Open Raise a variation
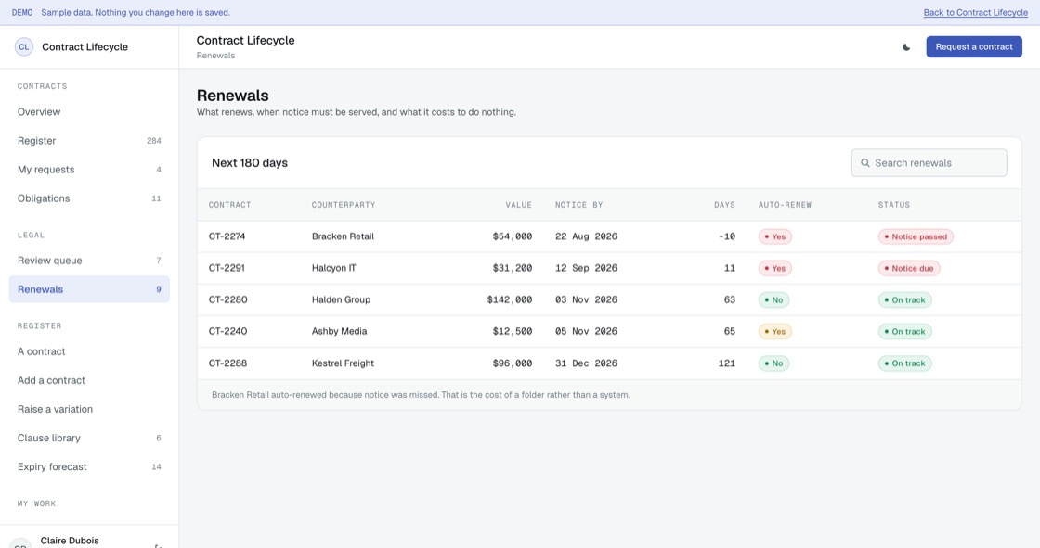 [89, 409]
